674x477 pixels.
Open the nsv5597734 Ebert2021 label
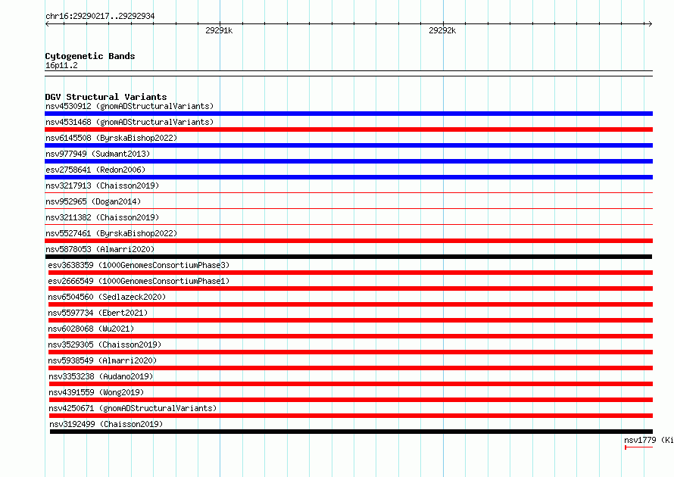pyautogui.click(x=98, y=313)
